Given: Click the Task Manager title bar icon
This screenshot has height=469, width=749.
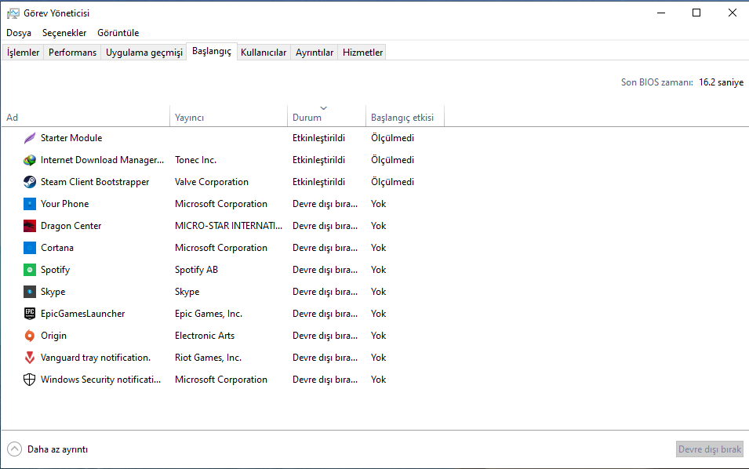Looking at the screenshot, I should 13,13.
